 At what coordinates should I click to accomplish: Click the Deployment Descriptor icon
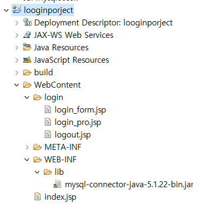tap(27, 22)
